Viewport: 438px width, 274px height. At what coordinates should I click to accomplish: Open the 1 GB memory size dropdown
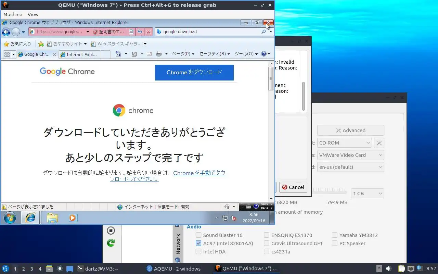point(368,194)
